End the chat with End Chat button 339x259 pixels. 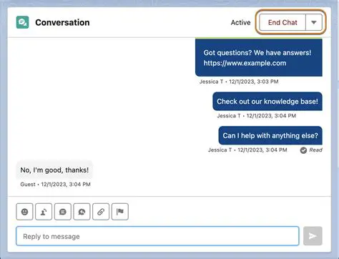(282, 22)
